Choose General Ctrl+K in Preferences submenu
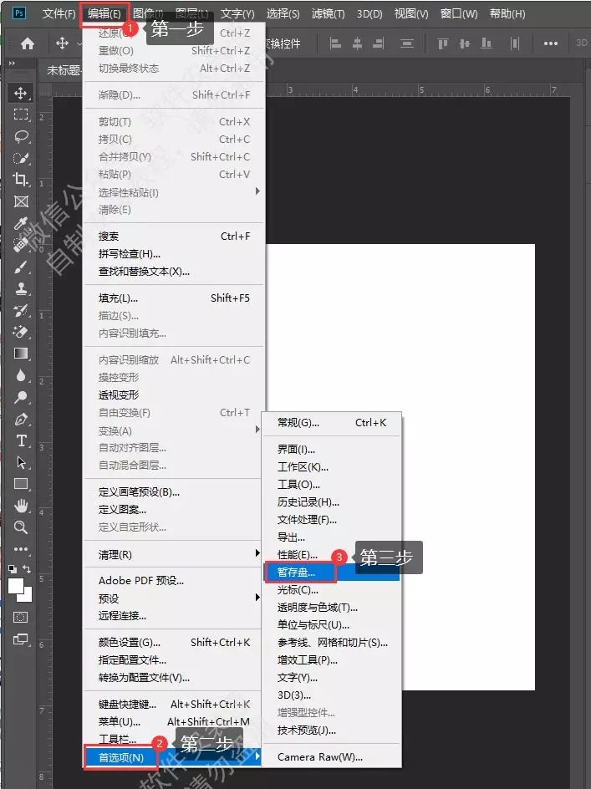The image size is (591, 789). pos(332,423)
